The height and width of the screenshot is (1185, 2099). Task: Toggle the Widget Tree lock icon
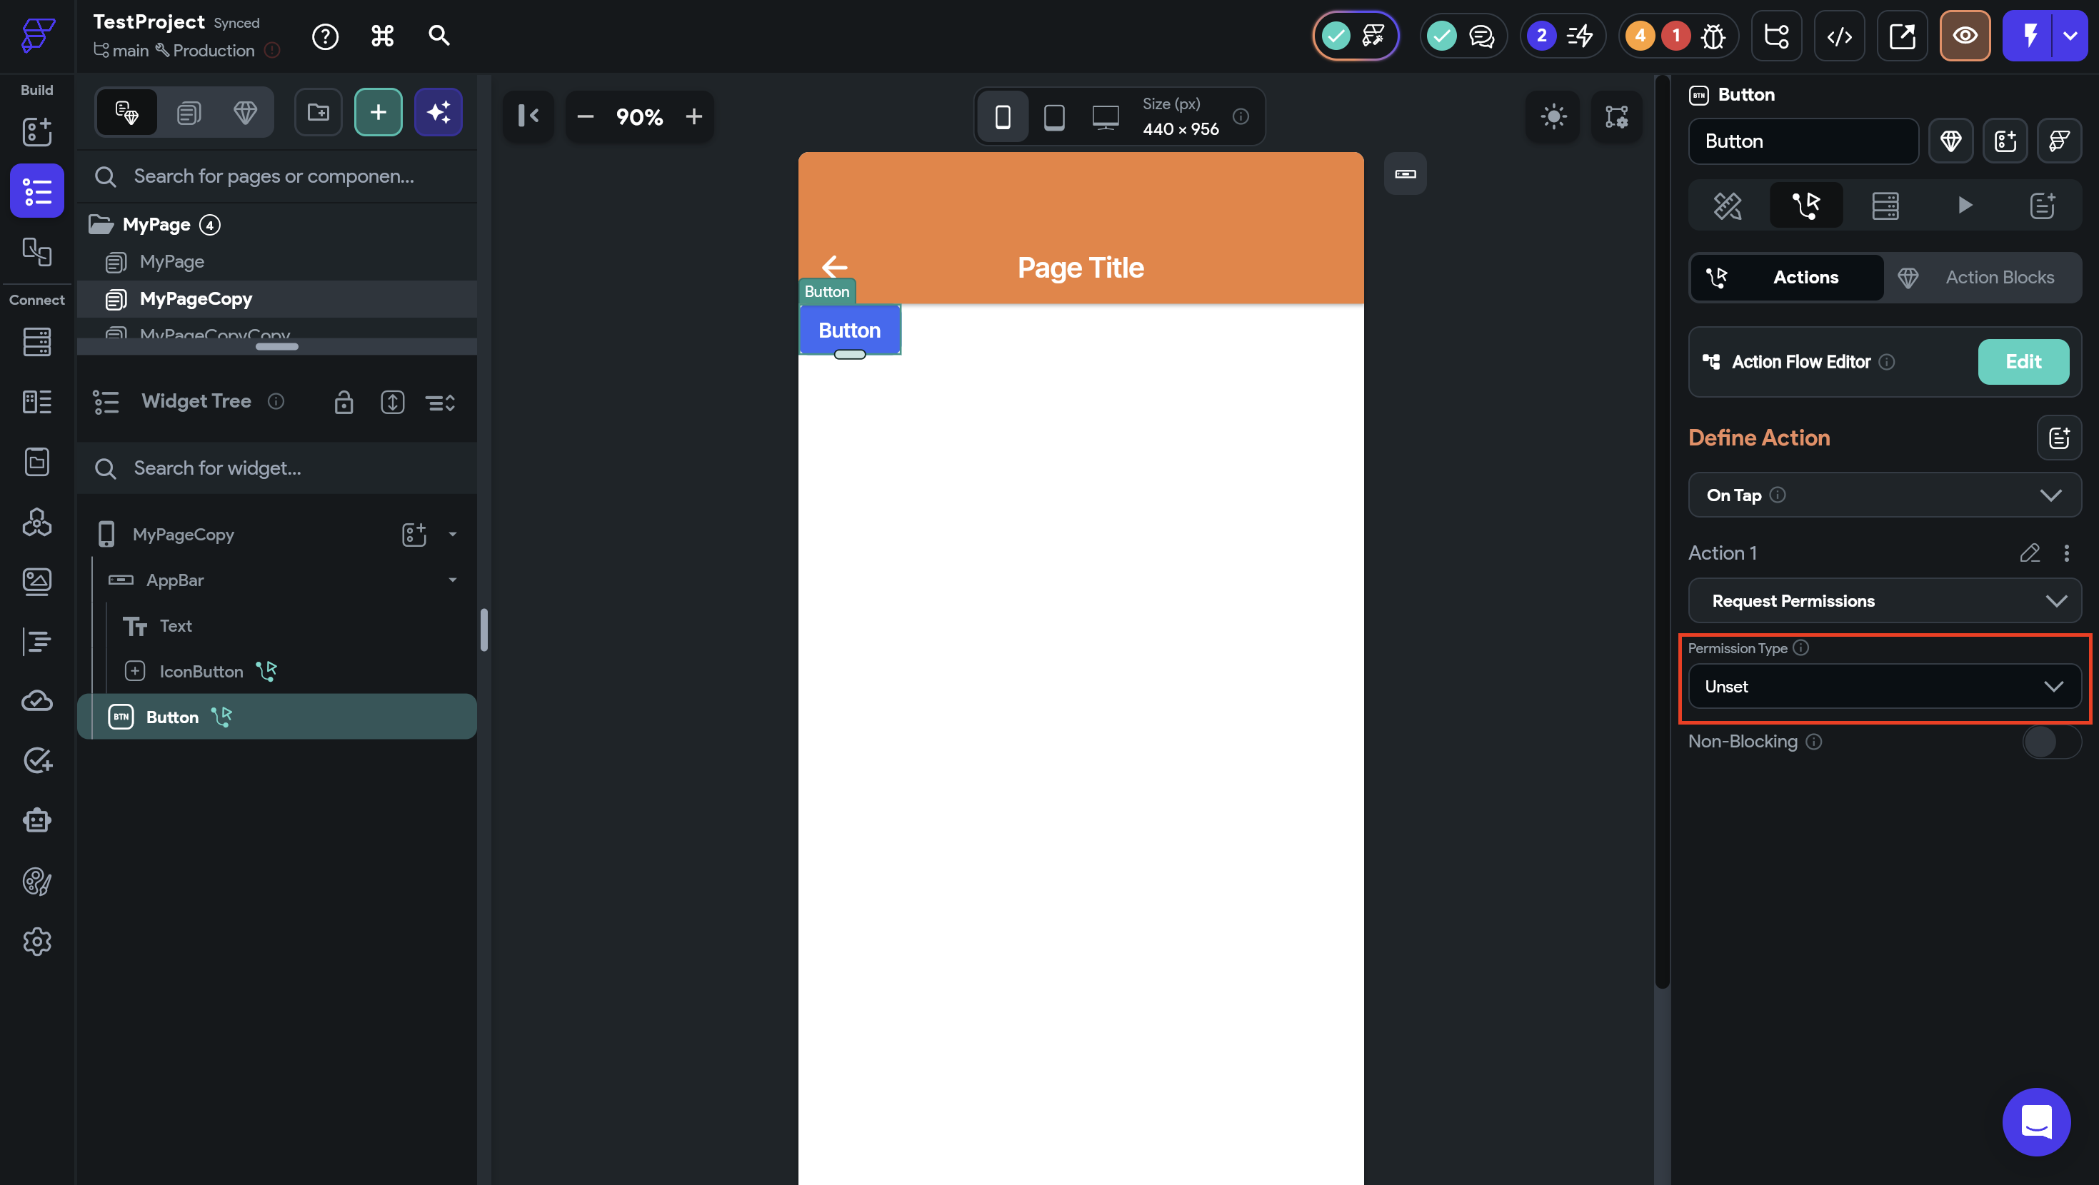pos(343,403)
